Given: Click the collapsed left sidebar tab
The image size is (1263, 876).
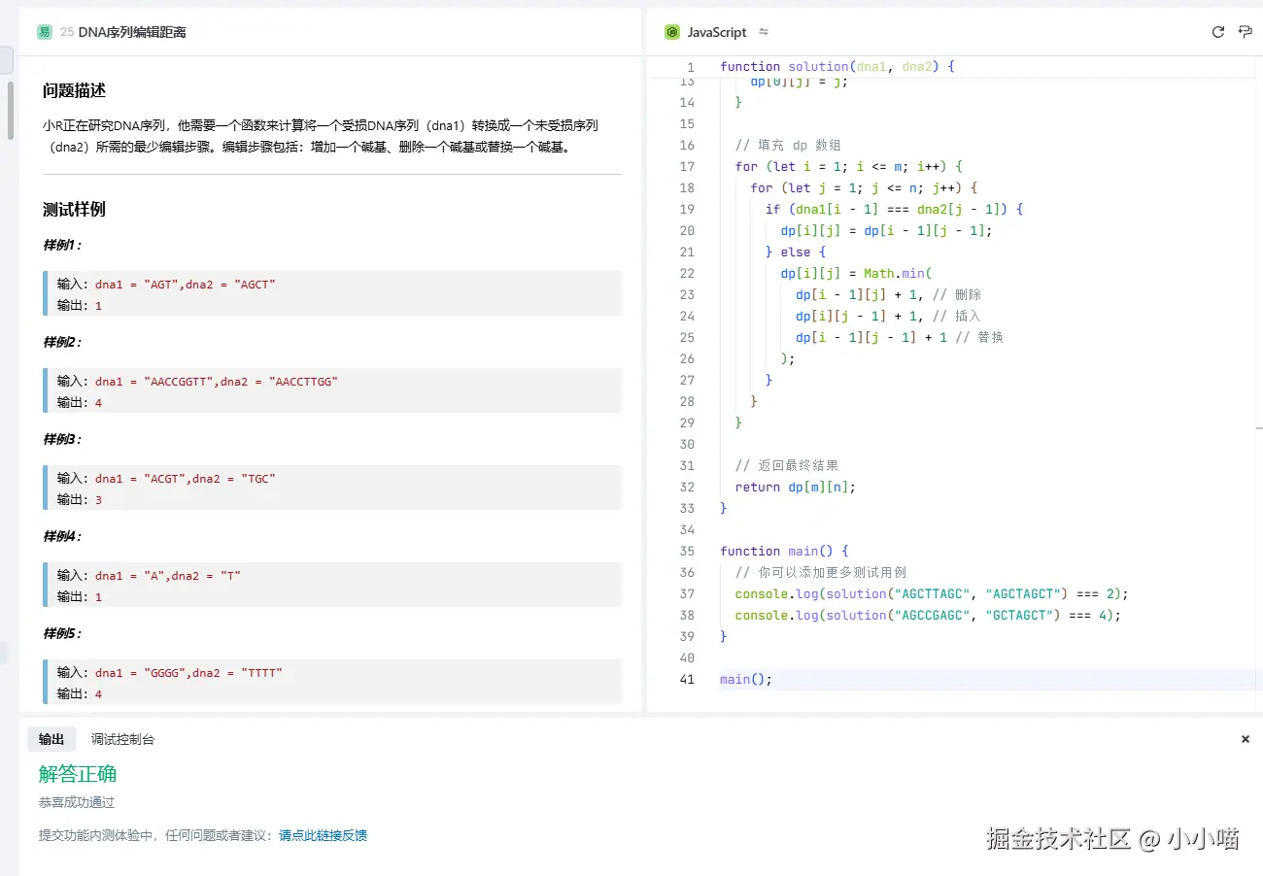Looking at the screenshot, I should click(x=6, y=60).
